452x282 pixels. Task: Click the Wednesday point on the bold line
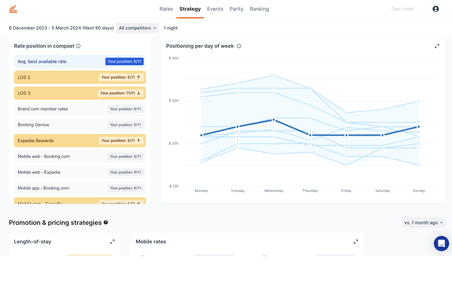click(274, 120)
